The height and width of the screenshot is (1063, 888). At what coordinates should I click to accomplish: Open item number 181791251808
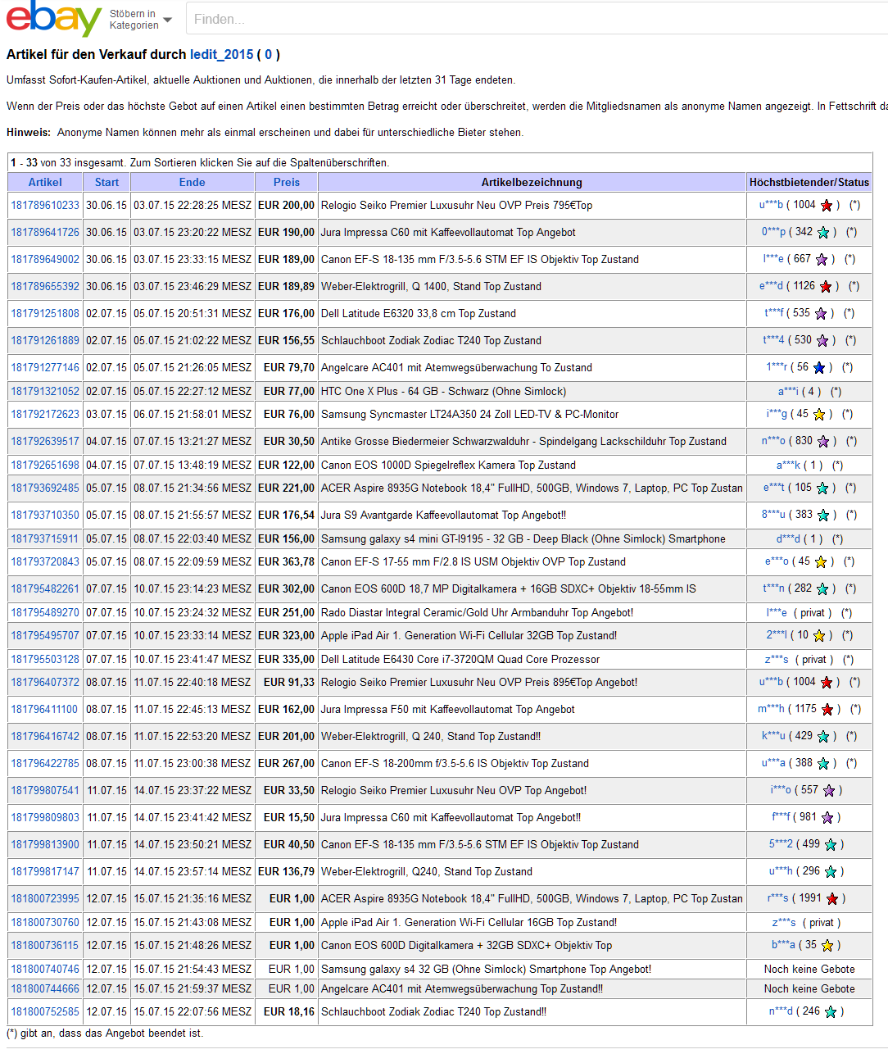coord(45,314)
